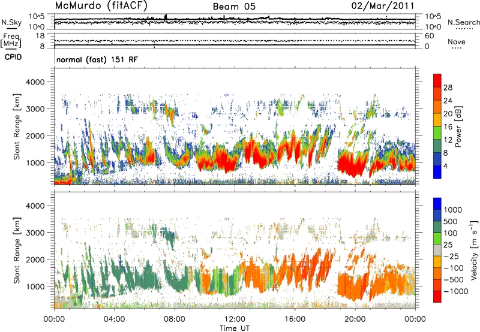Click the 2000 tick on the power panel
Screen dimensions: 480x332
point(35,135)
